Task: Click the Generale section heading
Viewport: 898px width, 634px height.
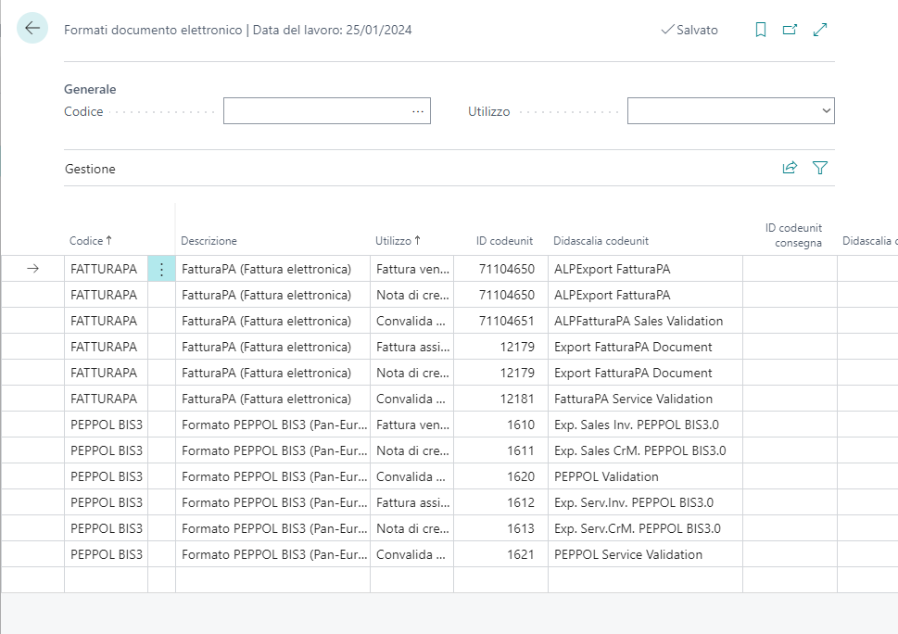Action: [x=90, y=89]
